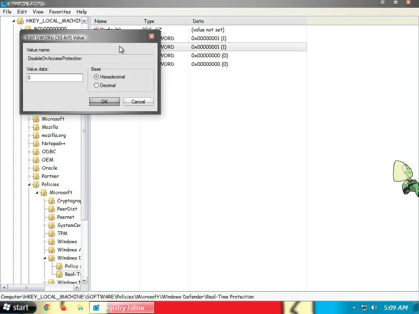419x314 pixels.
Task: Select the TPM key label
Action: [62, 233]
